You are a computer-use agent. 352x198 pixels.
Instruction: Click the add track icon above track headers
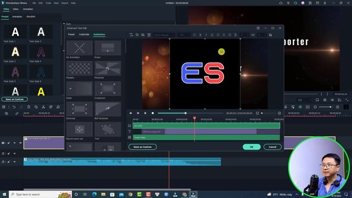tap(7, 114)
